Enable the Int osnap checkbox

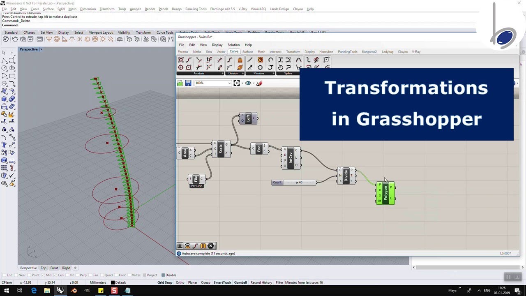[x=67, y=275]
